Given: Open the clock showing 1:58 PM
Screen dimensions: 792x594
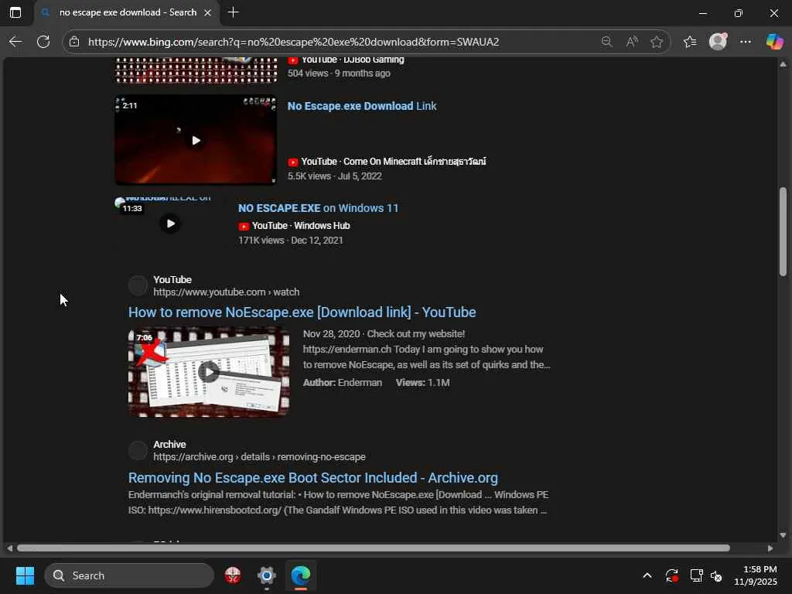Looking at the screenshot, I should [x=756, y=575].
